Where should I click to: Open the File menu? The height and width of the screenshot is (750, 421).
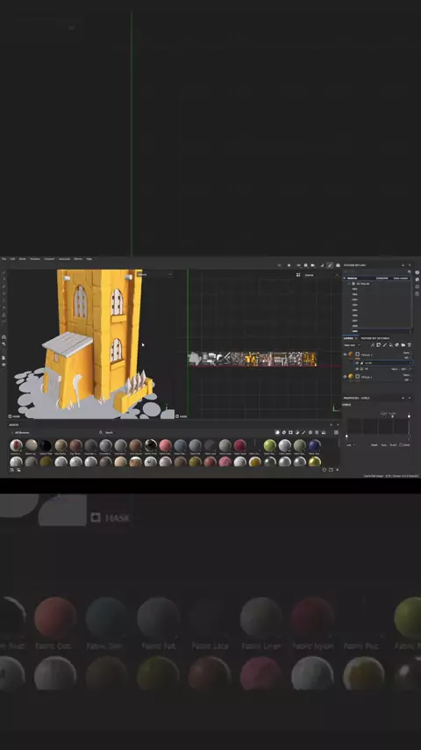pos(4,259)
